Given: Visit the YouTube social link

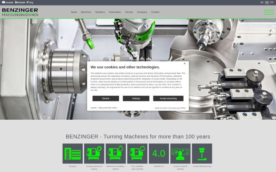Looking at the screenshot, I should 8,2.
